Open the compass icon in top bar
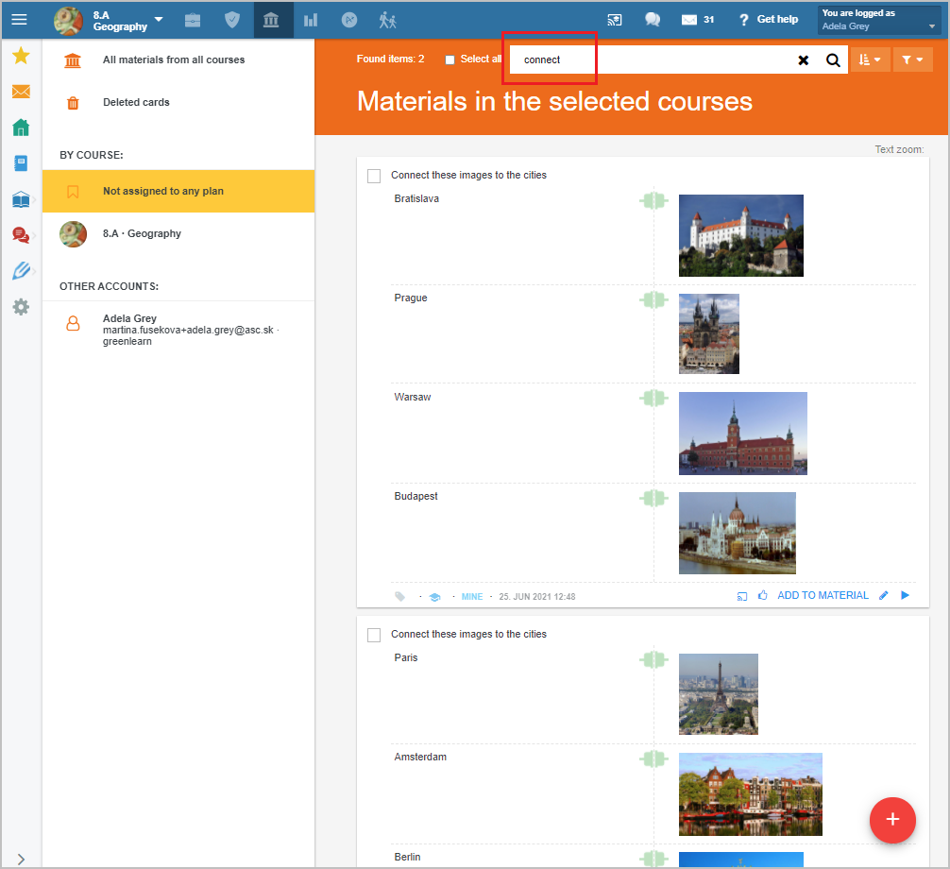 coord(349,20)
